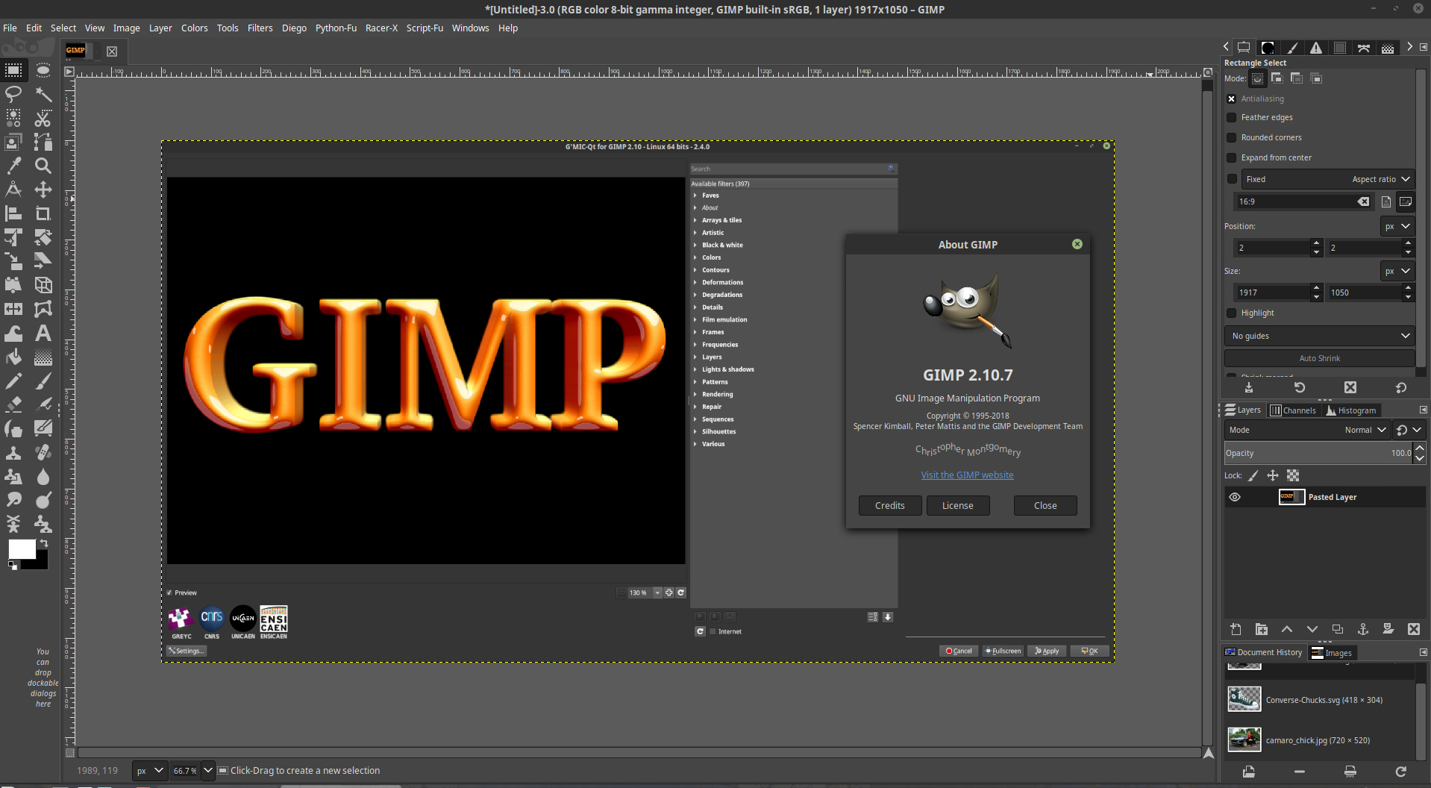Click the Auto Shrink button
Screen dimensions: 1431x788
(x=1319, y=358)
